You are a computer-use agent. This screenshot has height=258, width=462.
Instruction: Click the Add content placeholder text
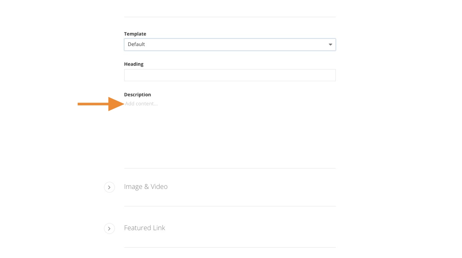tap(141, 103)
